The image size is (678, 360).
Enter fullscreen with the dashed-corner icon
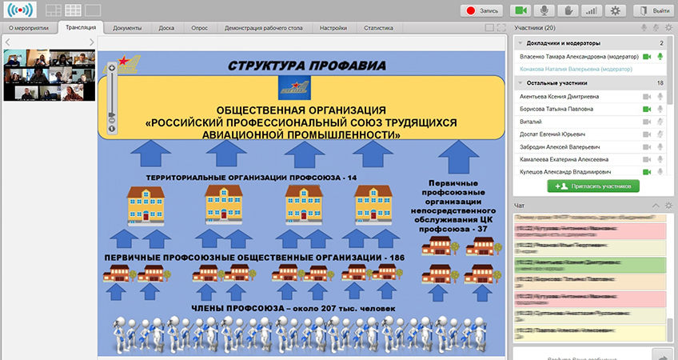pos(501,28)
